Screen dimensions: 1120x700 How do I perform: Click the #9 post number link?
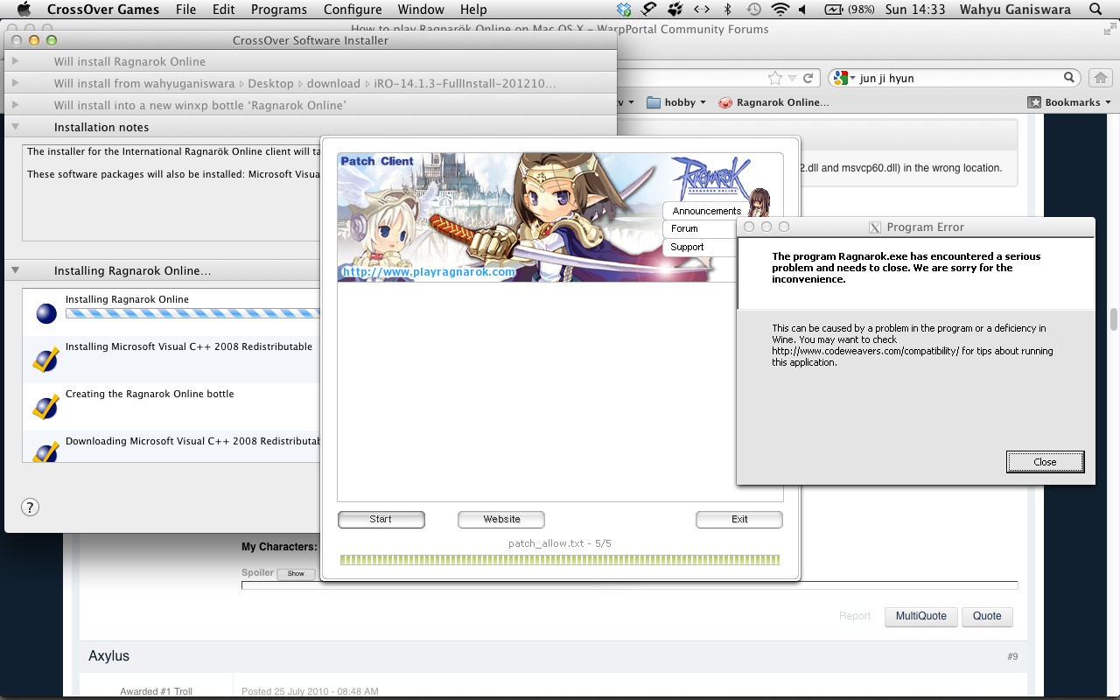(1012, 656)
